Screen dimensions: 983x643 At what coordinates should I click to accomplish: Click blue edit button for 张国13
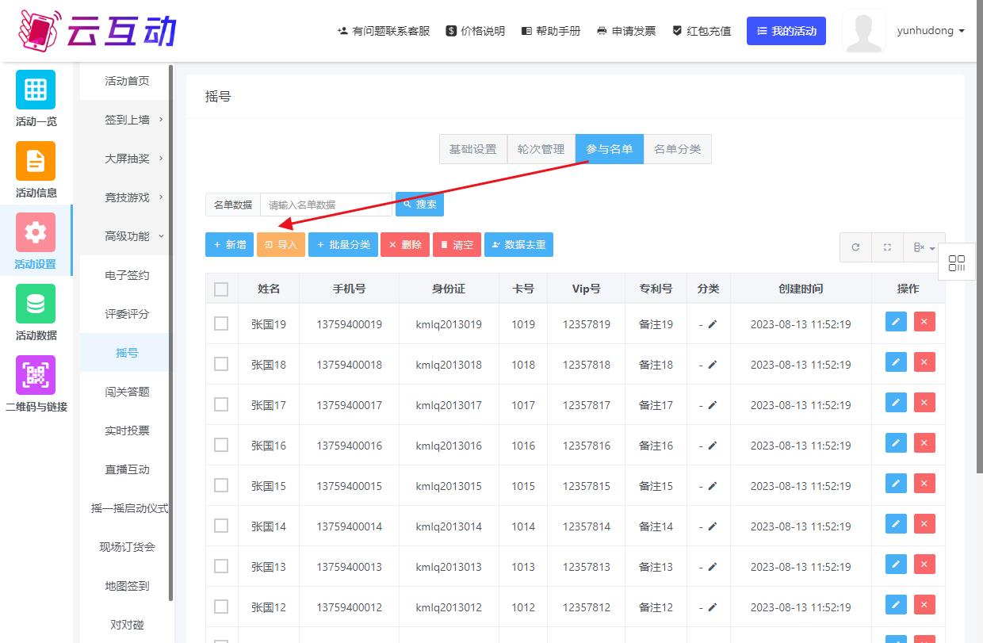point(896,564)
